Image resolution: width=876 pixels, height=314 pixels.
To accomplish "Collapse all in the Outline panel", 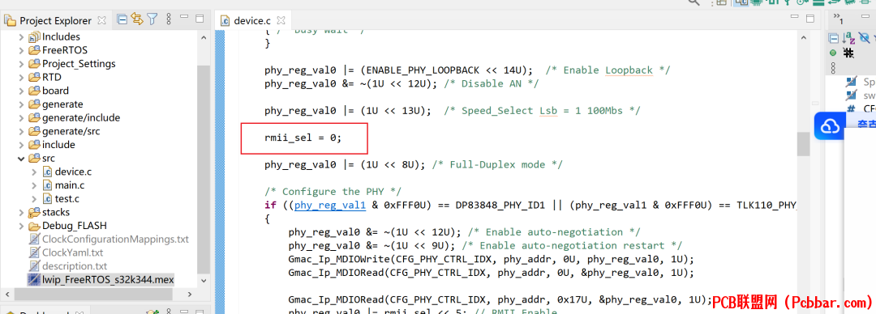I will (x=834, y=38).
